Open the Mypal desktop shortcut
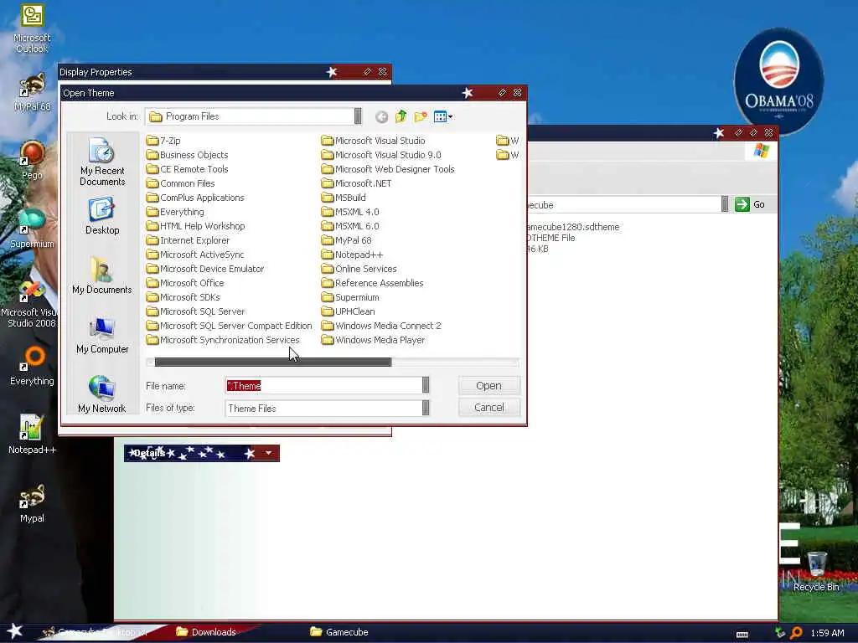858x643 pixels. pos(32,503)
